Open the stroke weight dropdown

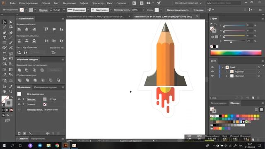pos(64,10)
